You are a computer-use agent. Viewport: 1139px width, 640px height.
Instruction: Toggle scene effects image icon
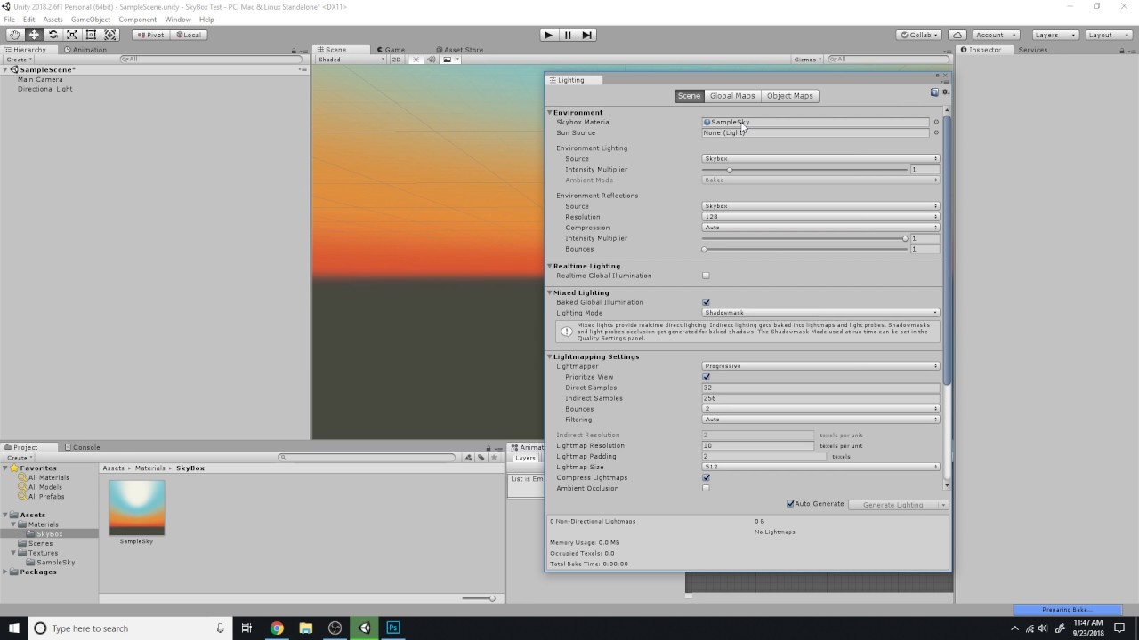(x=448, y=60)
